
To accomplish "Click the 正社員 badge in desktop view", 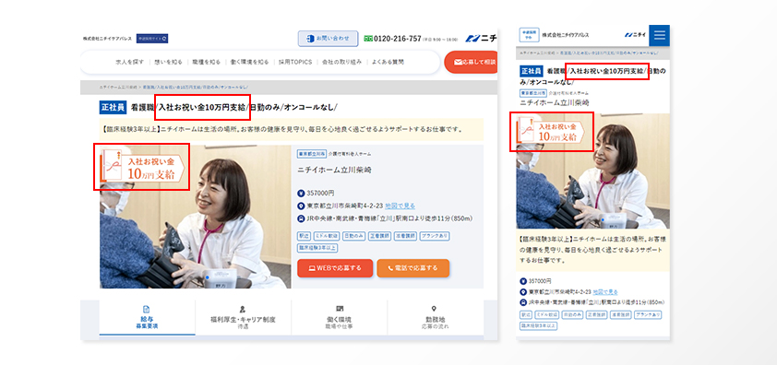I will (x=112, y=107).
